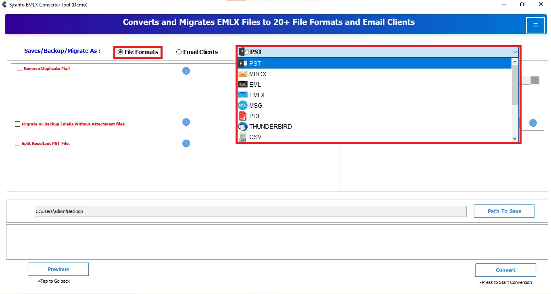Close the Sysinfo EMLX Converter Tool window
The width and height of the screenshot is (551, 294).
[x=541, y=4]
